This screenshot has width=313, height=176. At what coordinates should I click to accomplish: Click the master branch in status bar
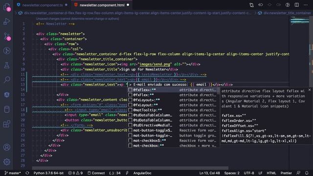pyautogui.click(x=12, y=173)
